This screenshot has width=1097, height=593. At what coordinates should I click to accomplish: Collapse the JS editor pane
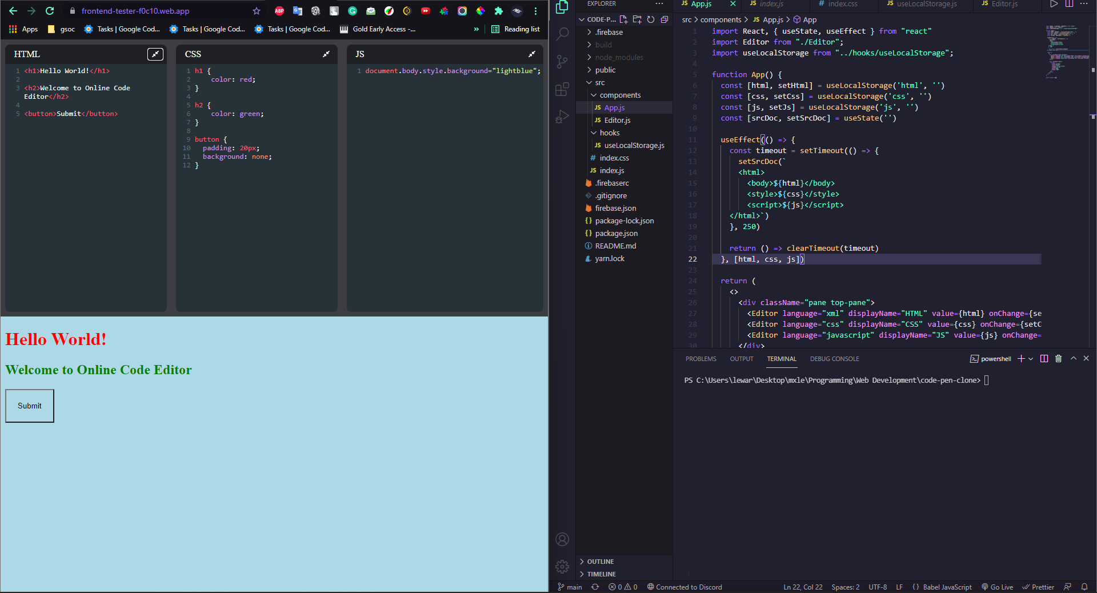pyautogui.click(x=532, y=54)
